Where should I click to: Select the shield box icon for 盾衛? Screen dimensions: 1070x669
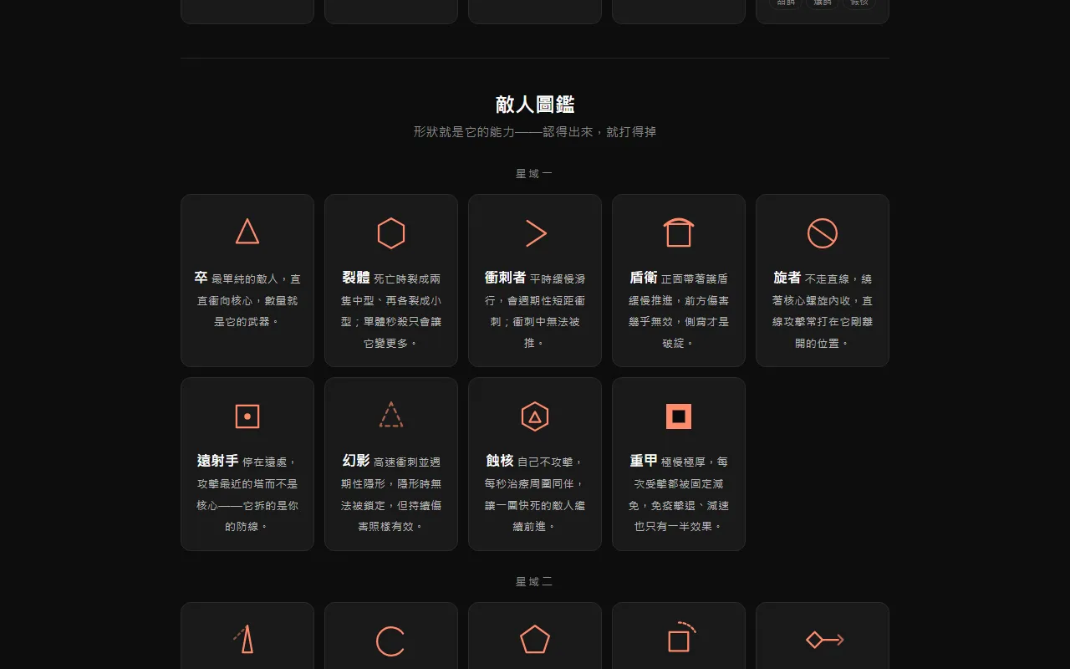point(679,232)
